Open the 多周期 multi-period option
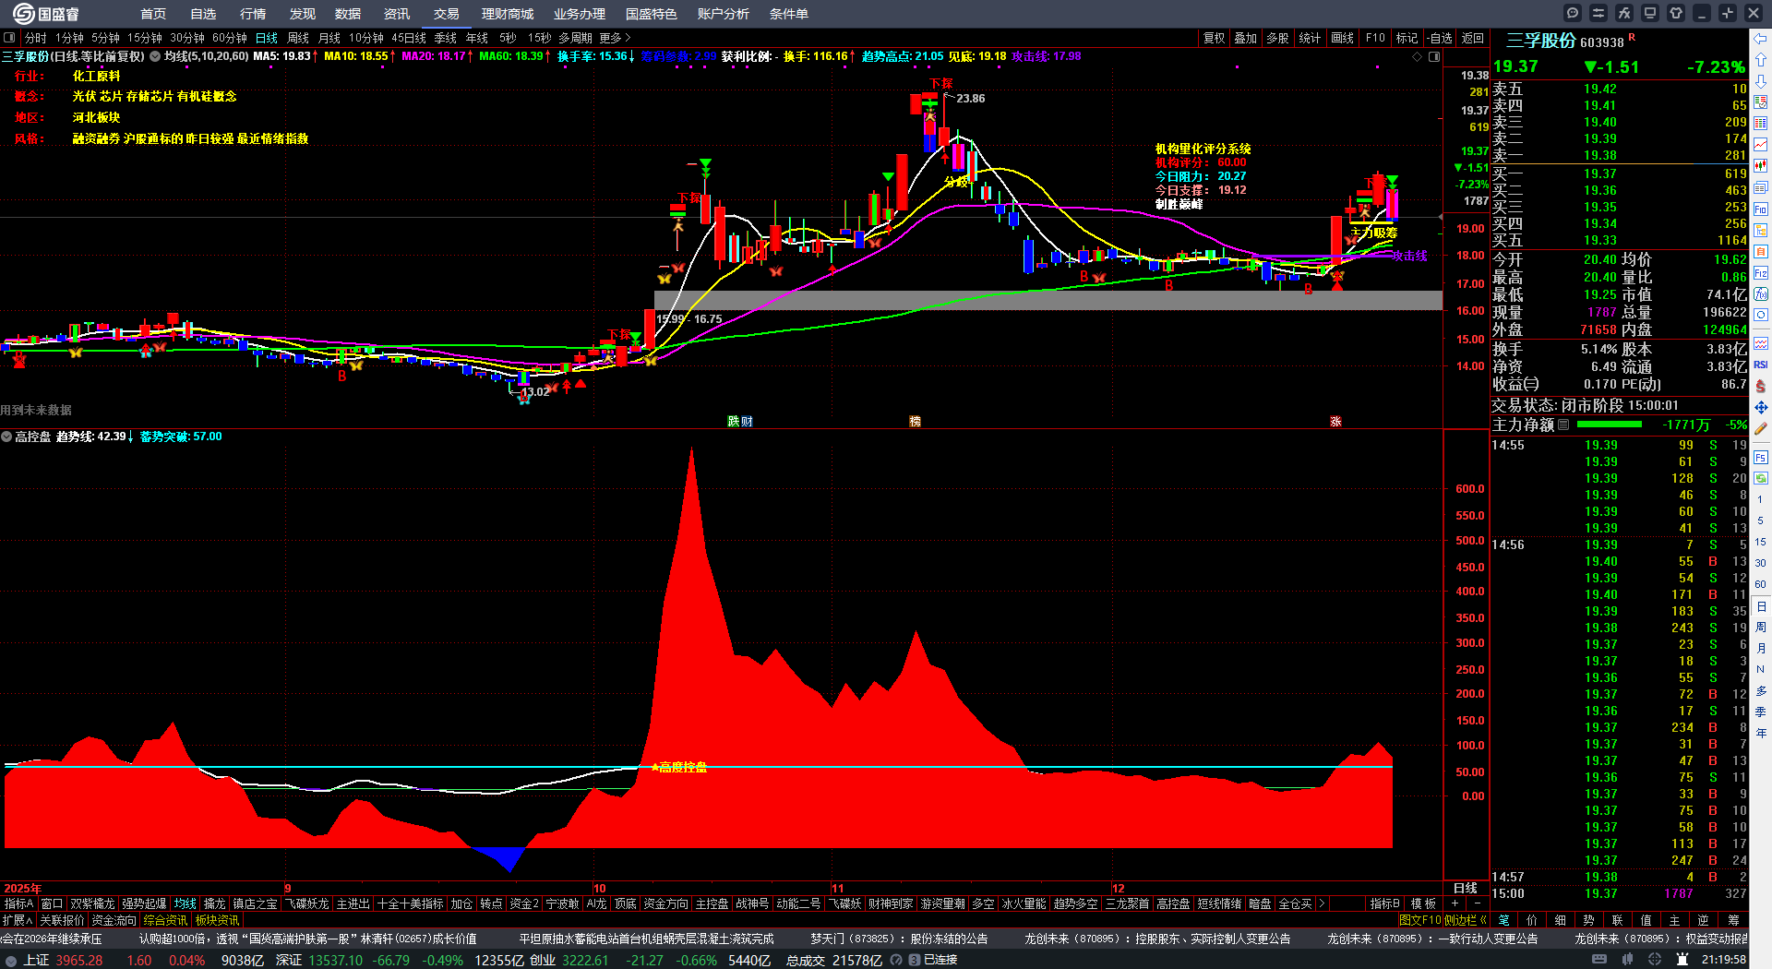This screenshot has width=1772, height=969. (x=575, y=38)
